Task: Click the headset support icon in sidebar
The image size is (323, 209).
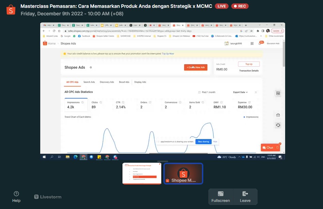Action: click(x=278, y=125)
